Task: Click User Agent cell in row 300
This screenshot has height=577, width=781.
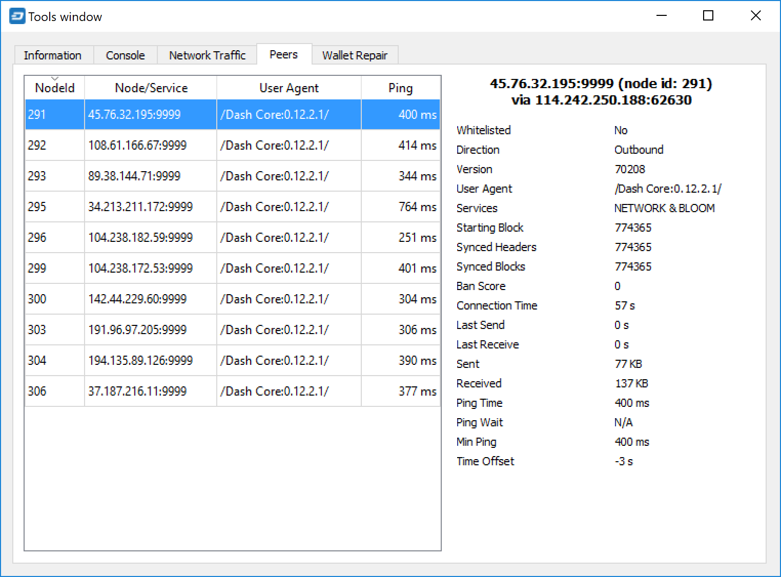Action: 289,299
